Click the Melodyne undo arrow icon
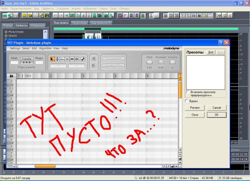Image resolution: width=250 pixels, height=181 pixels. click(94, 59)
